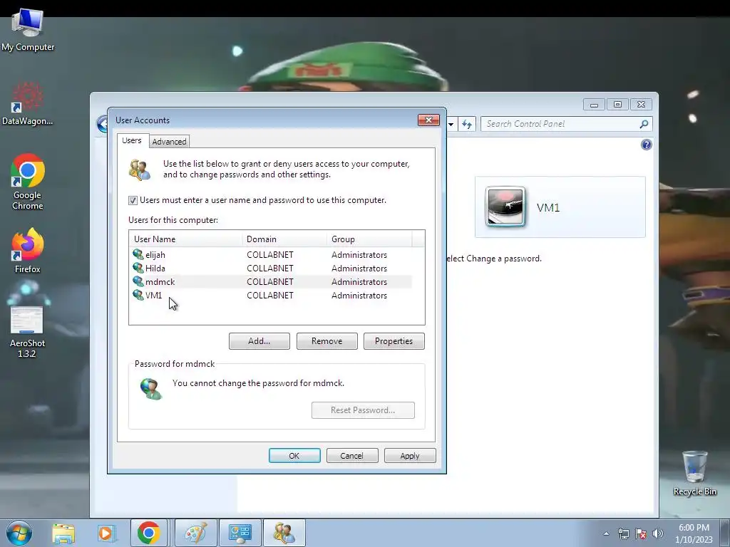Select user mdmck in the list

tap(270, 282)
